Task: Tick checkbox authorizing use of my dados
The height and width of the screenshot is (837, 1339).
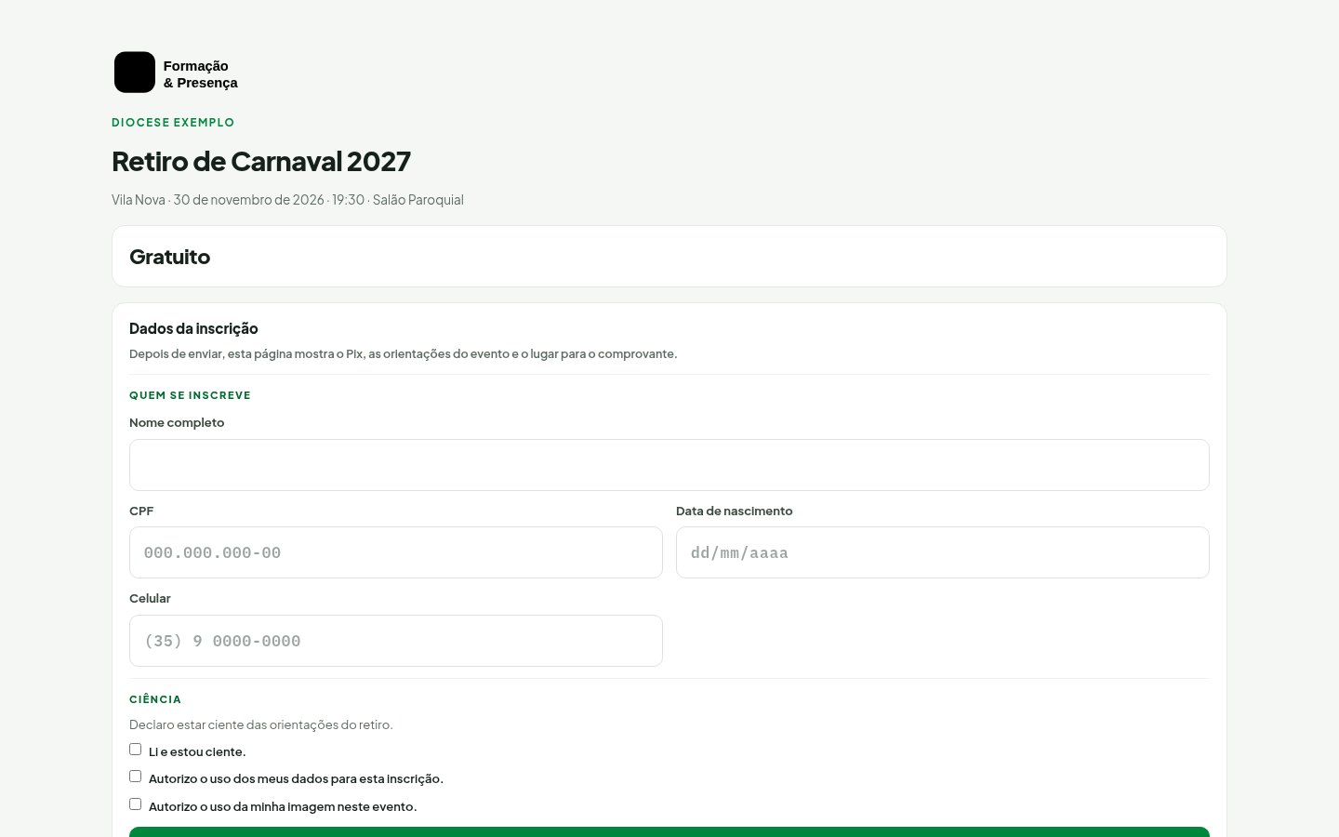Action: [x=136, y=777]
